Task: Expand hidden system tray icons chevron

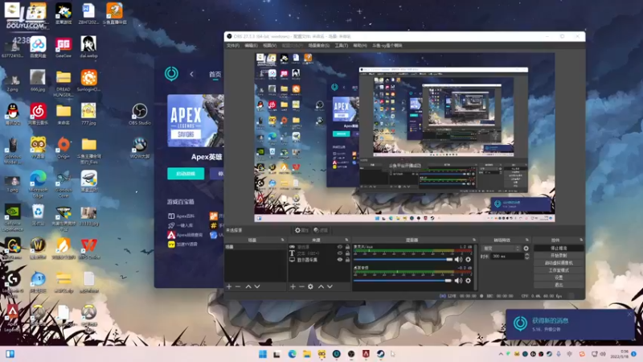Action: [x=501, y=354]
